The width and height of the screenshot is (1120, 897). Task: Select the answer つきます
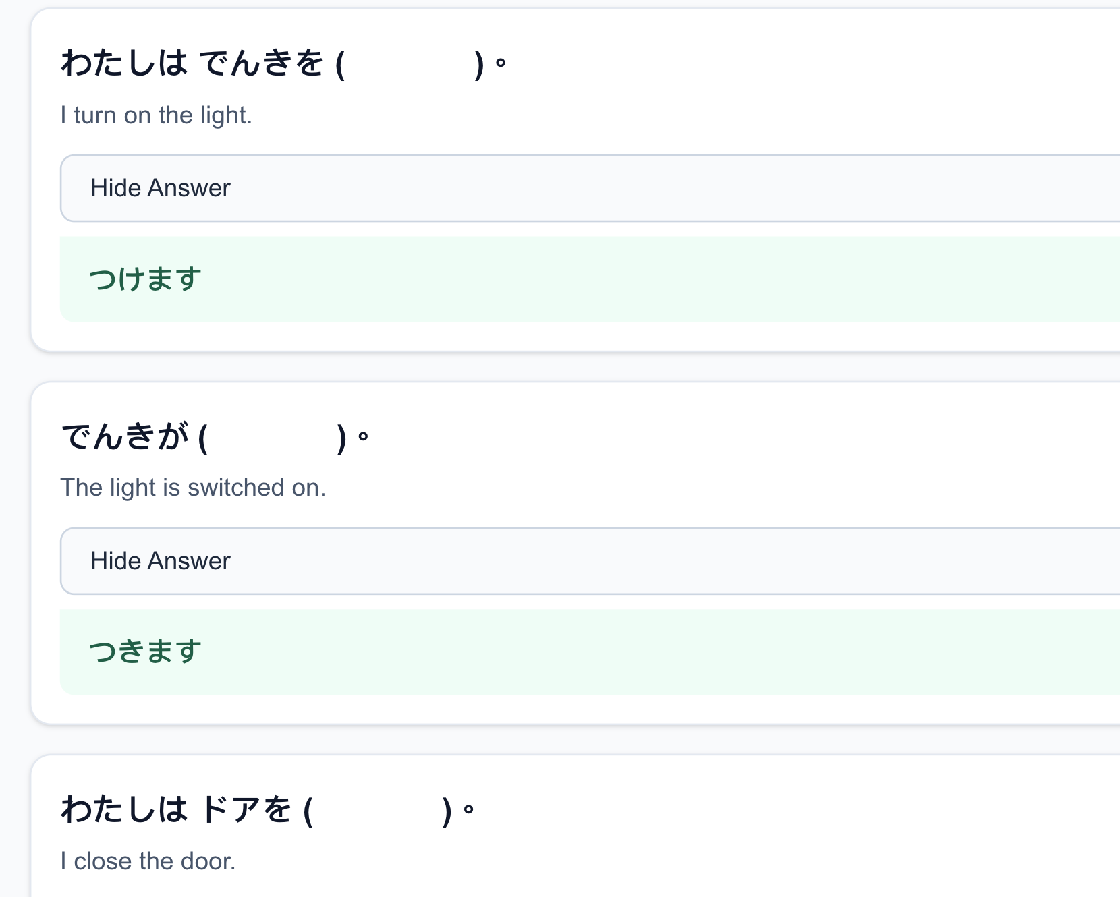tap(145, 650)
